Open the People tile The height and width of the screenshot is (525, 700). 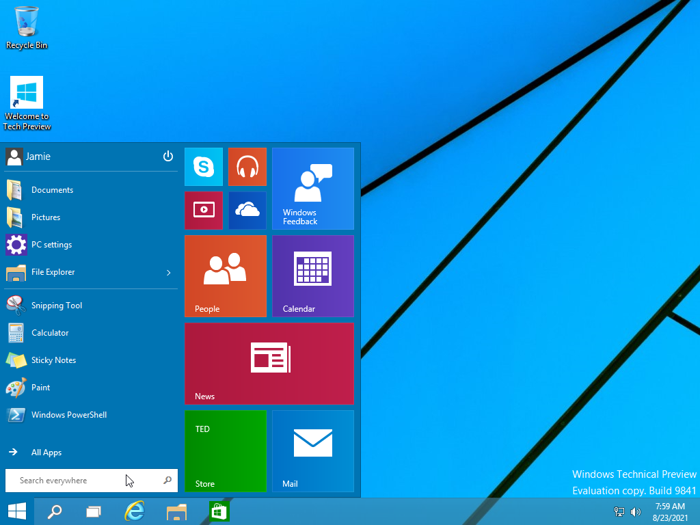click(226, 276)
